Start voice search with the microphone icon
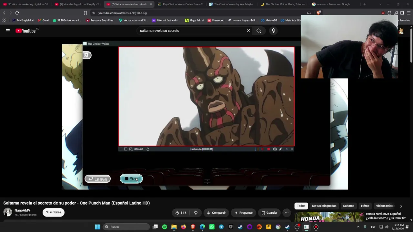 [273, 31]
